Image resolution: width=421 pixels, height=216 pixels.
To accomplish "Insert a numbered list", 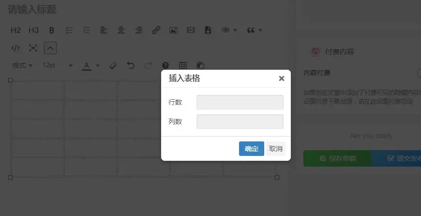I will coord(87,31).
